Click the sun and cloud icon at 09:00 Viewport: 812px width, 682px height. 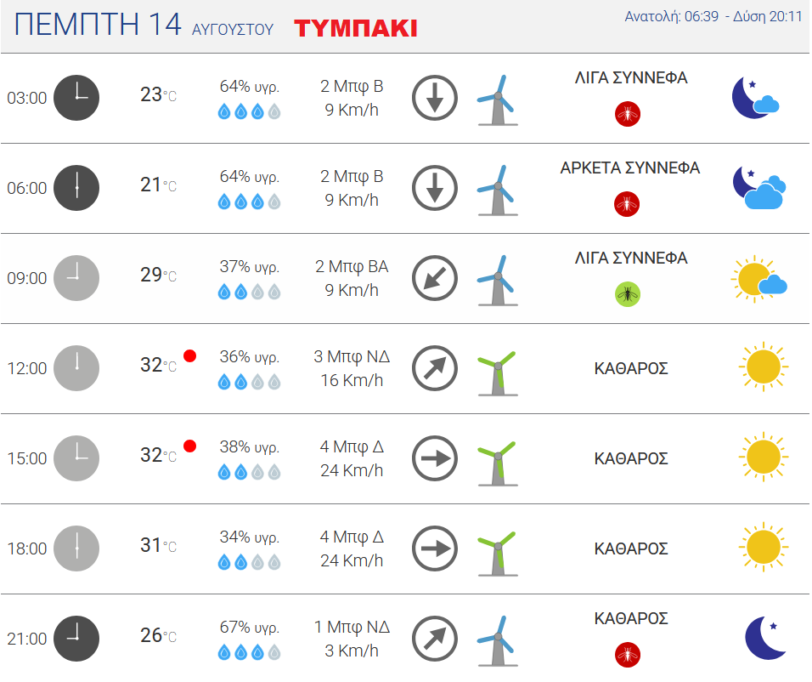759,279
